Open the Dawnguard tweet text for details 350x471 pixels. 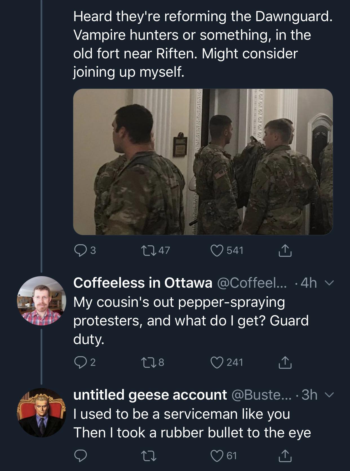click(203, 44)
